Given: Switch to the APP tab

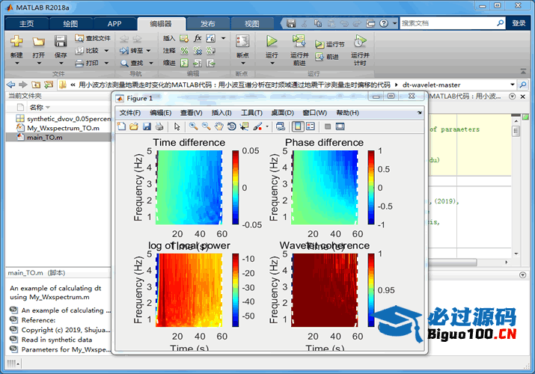Looking at the screenshot, I should (x=114, y=23).
